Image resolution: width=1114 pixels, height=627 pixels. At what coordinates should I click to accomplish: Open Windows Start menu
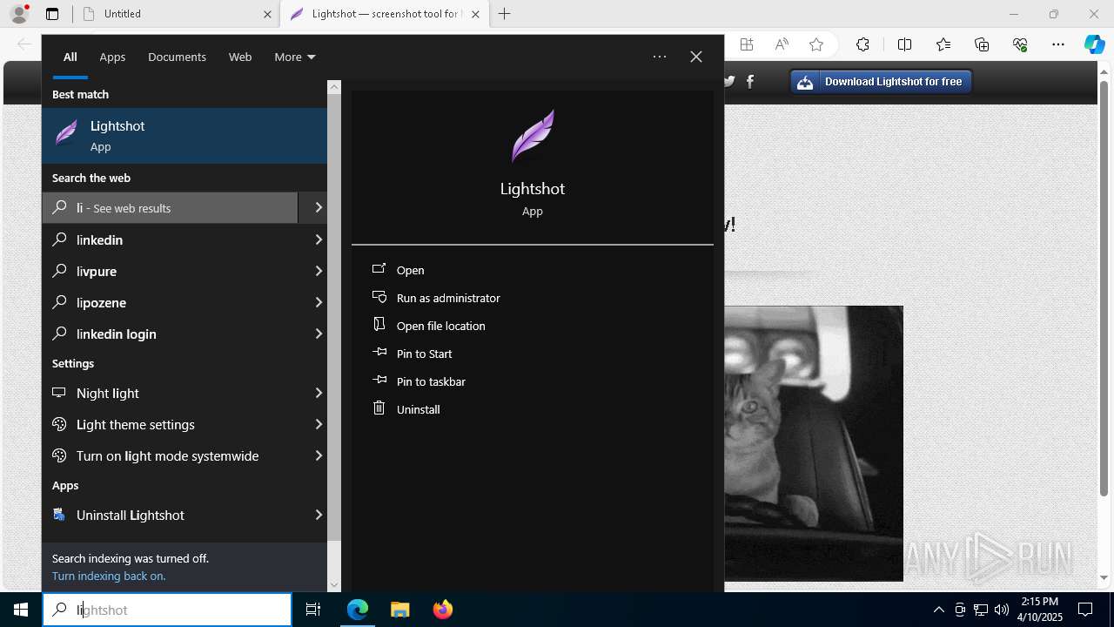[21, 610]
